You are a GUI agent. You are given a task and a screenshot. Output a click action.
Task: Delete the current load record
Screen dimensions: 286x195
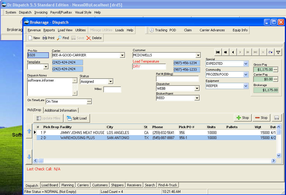(94, 38)
